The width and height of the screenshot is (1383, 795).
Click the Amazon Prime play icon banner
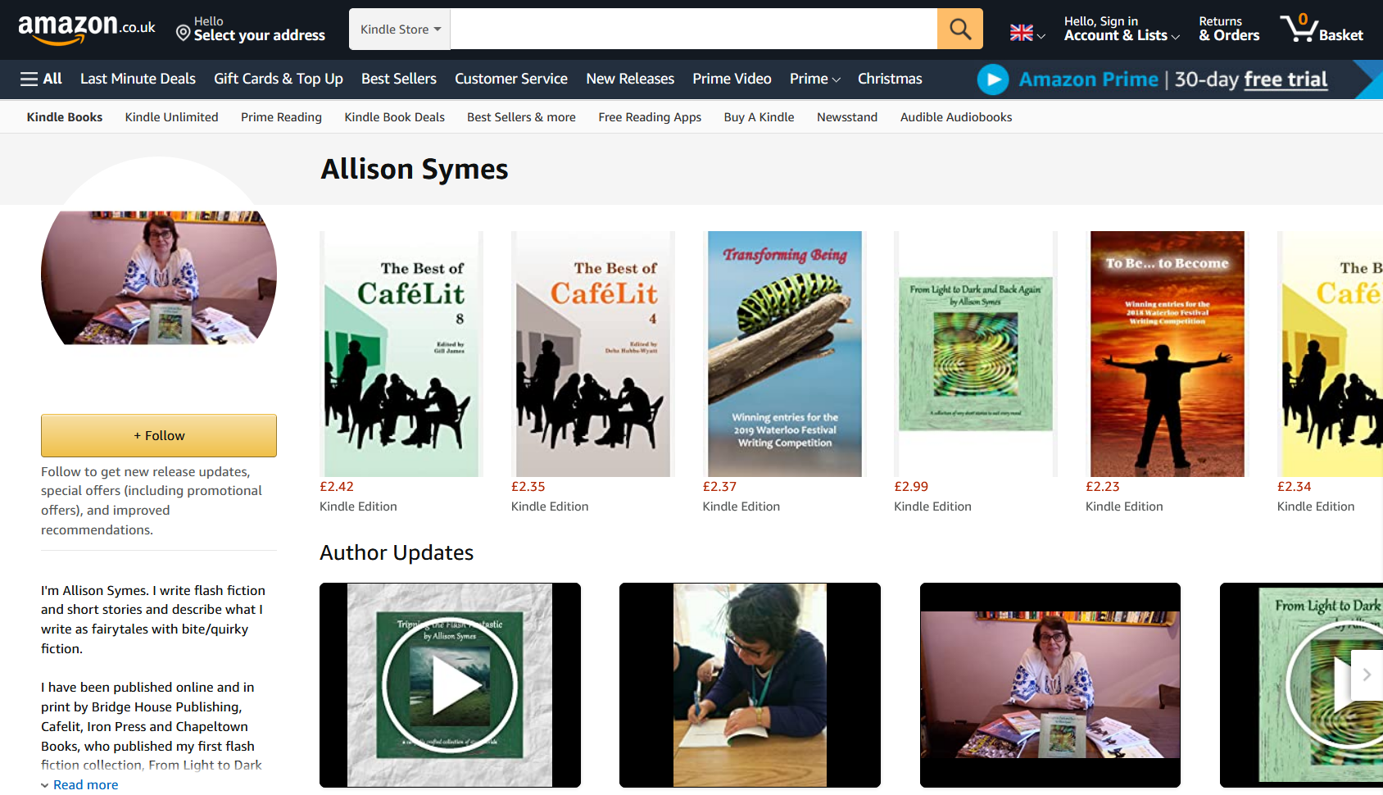[x=993, y=79]
